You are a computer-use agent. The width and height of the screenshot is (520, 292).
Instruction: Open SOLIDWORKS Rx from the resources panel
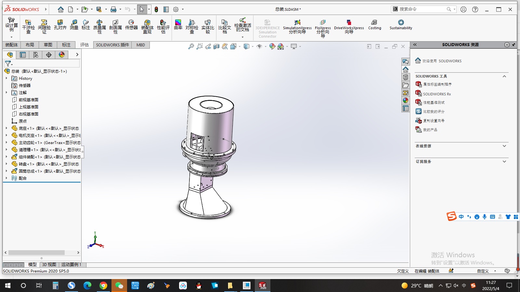click(437, 93)
